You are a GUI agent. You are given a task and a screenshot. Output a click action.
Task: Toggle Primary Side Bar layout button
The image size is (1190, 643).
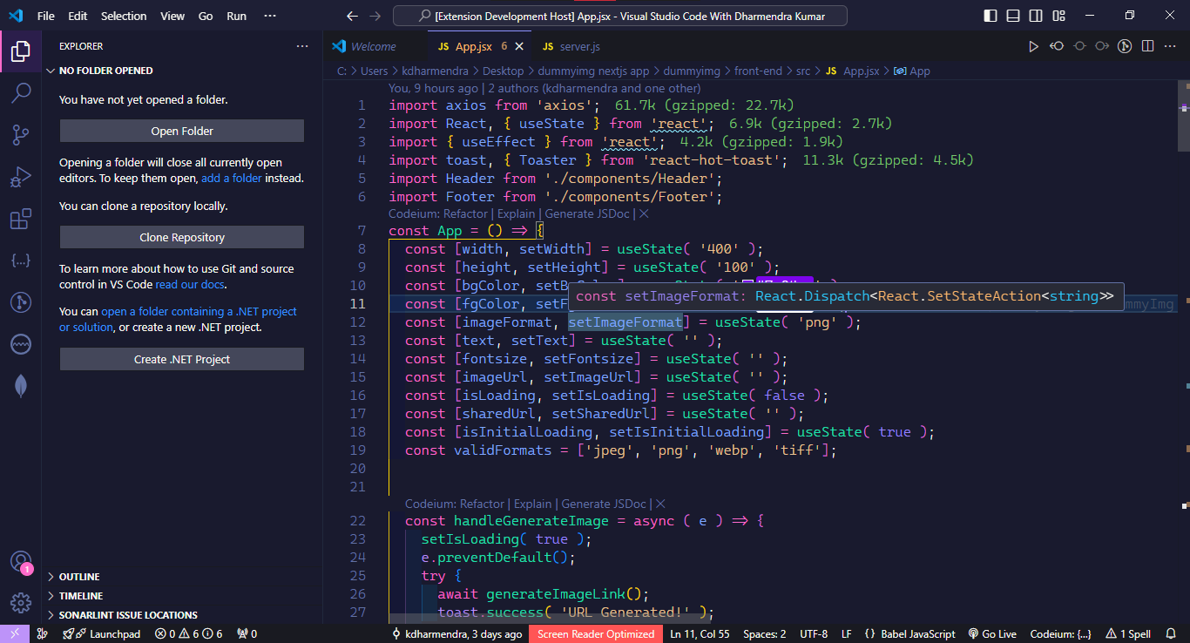tap(991, 16)
